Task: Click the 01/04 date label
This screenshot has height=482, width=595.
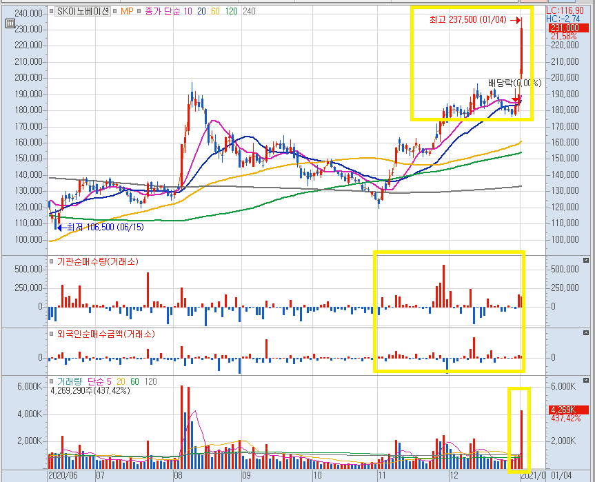Action: (561, 476)
